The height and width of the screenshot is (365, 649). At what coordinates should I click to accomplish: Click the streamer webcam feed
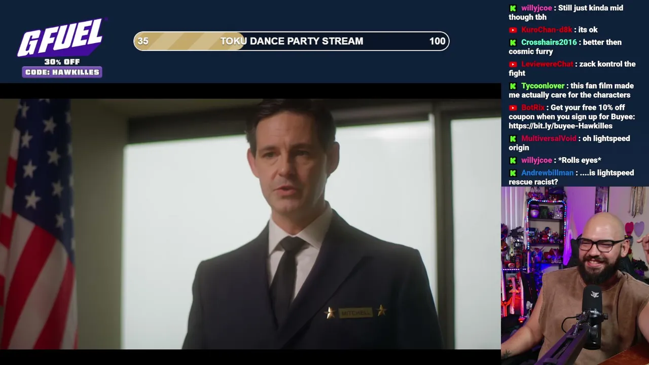point(575,276)
